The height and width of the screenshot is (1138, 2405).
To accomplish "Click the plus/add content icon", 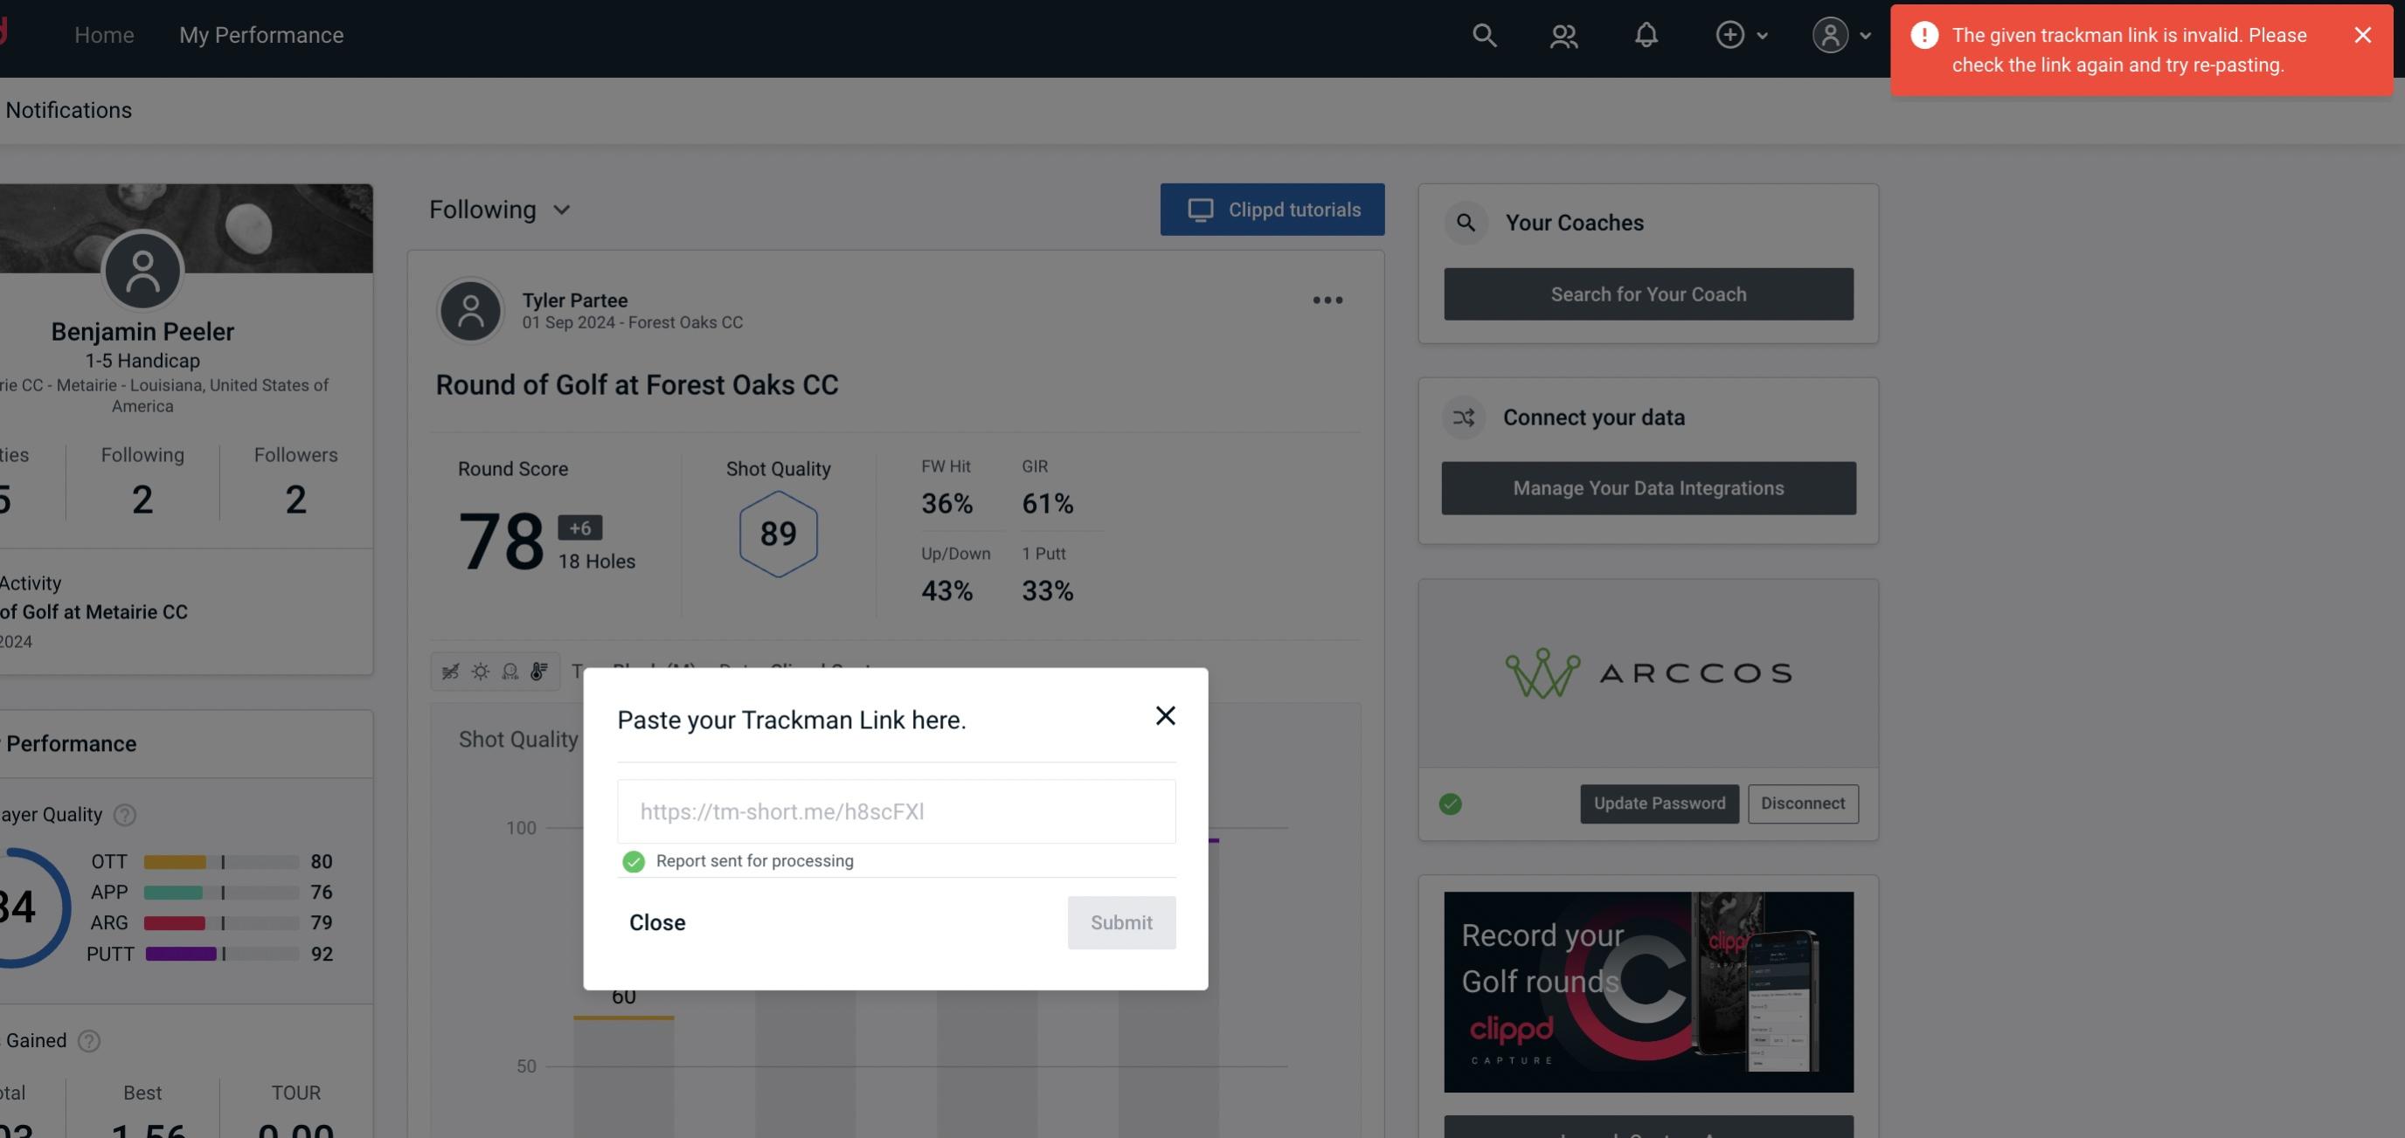I will click(x=1730, y=34).
